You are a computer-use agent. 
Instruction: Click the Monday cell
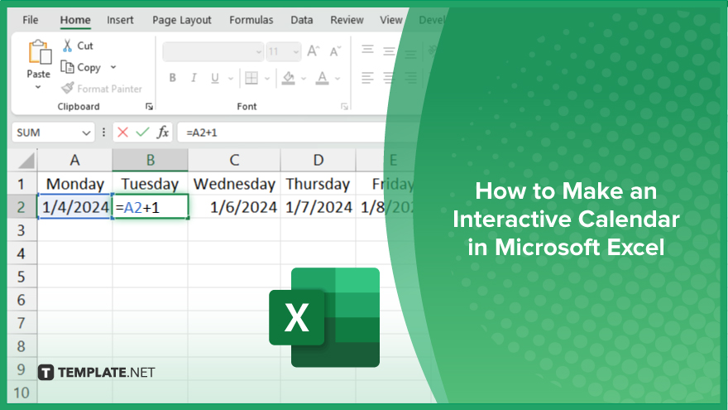[74, 184]
